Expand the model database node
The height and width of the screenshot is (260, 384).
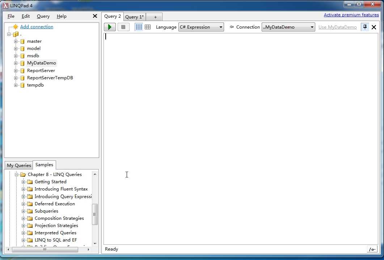click(16, 49)
